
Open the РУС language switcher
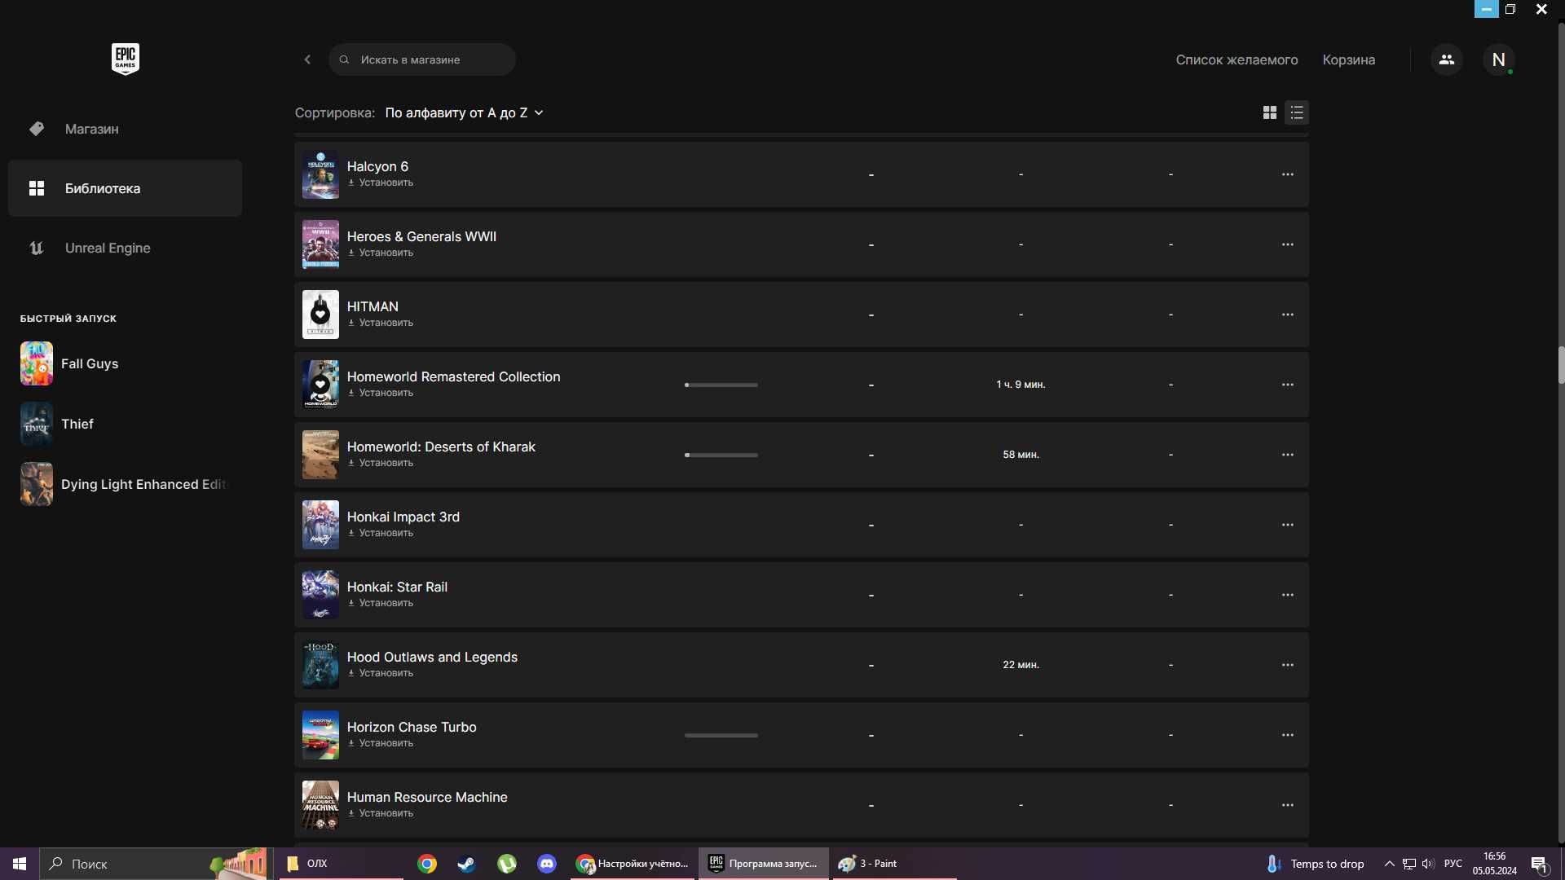coord(1453,864)
